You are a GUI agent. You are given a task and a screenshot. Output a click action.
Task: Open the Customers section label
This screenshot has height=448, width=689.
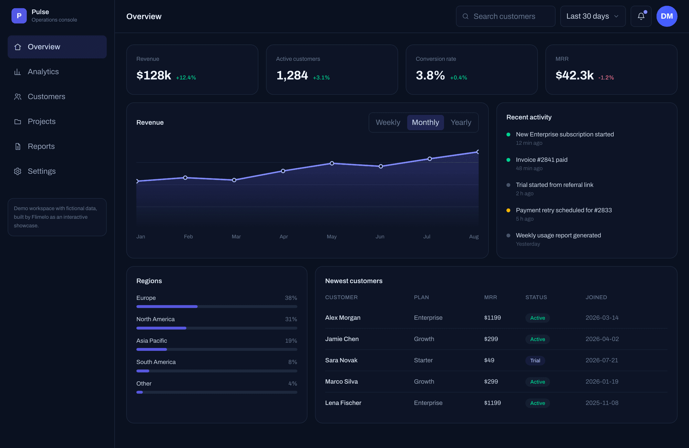[47, 96]
